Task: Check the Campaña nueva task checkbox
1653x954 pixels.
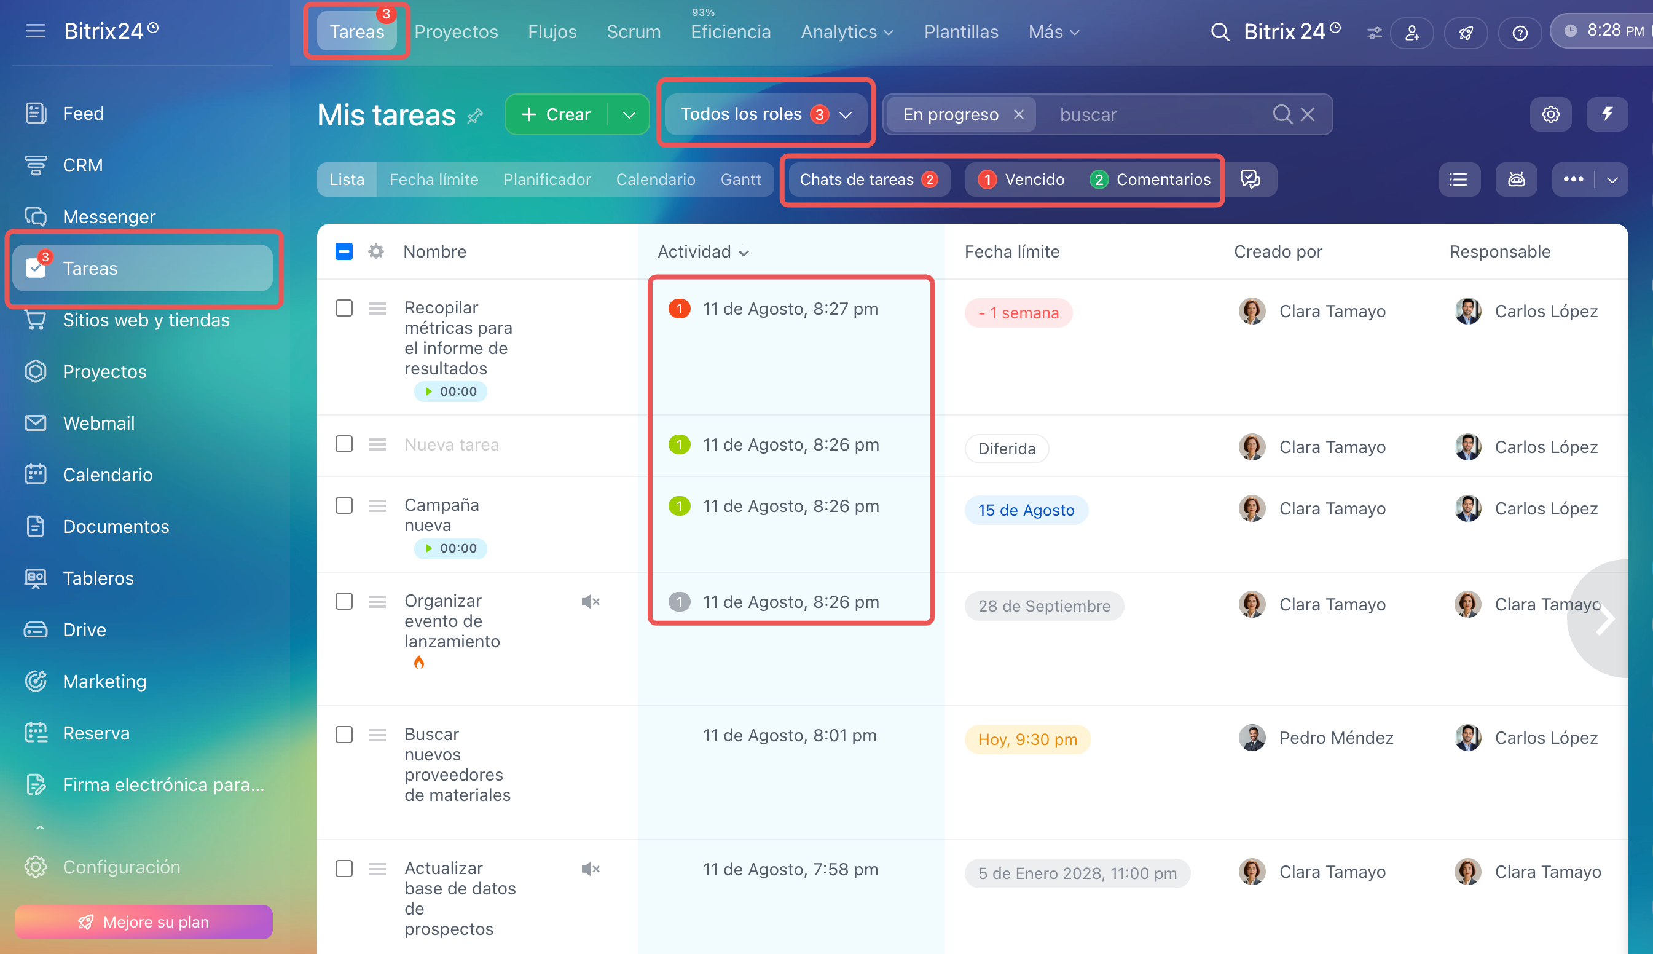Action: (x=344, y=506)
